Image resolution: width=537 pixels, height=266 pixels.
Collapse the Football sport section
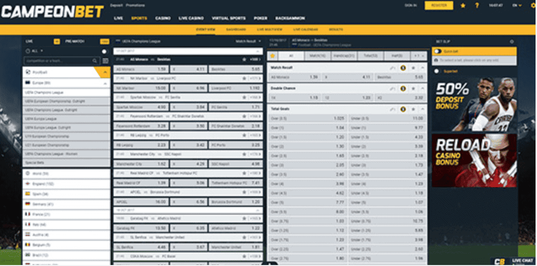pos(105,72)
